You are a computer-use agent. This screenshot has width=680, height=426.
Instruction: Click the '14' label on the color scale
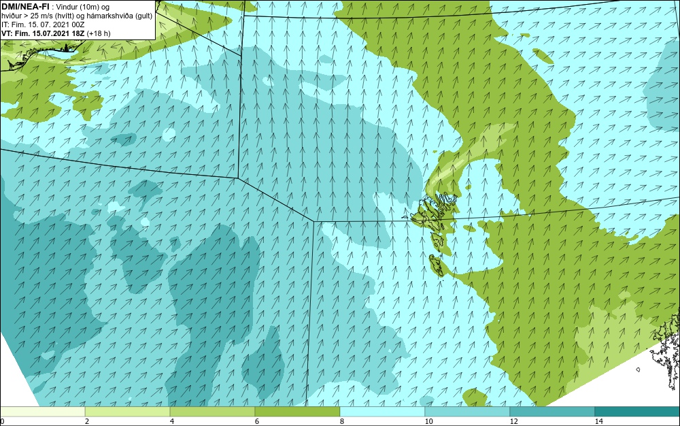[x=599, y=422]
